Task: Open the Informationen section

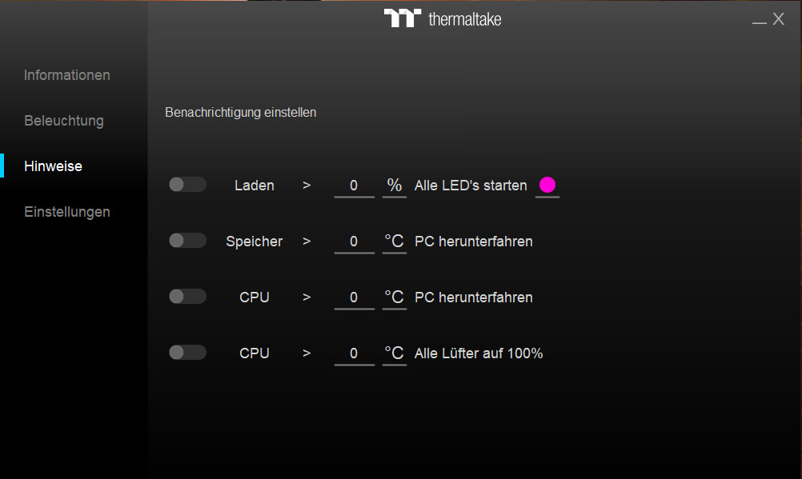Action: [x=67, y=75]
